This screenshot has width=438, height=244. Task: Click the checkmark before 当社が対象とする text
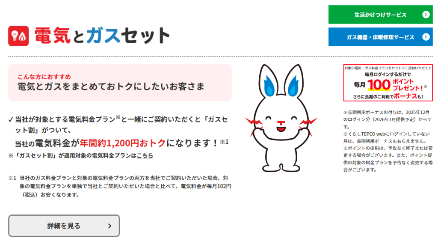pyautogui.click(x=11, y=119)
